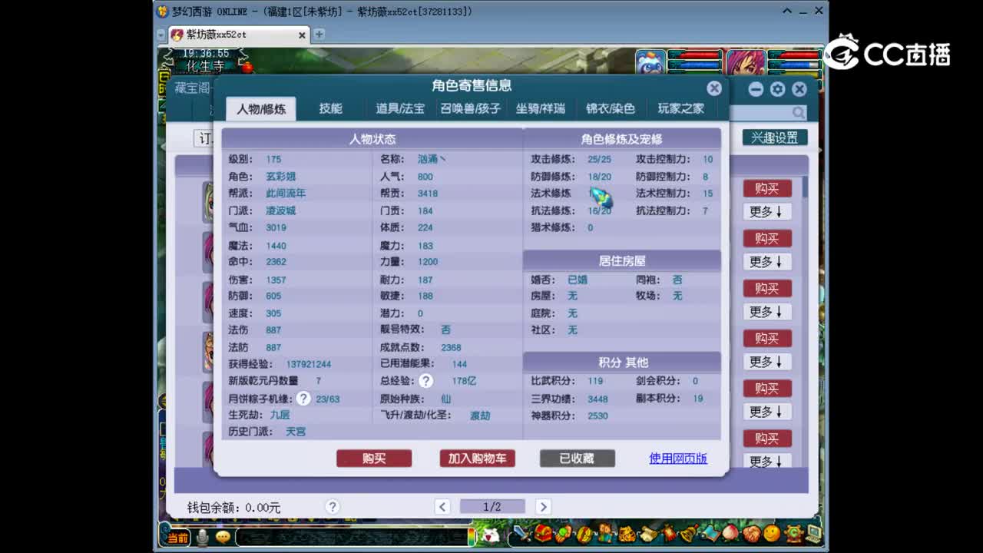
Task: Click the pet's blue mana bar
Action: pos(695,65)
